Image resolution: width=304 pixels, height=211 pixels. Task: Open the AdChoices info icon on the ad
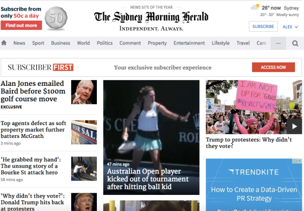tap(295, 161)
